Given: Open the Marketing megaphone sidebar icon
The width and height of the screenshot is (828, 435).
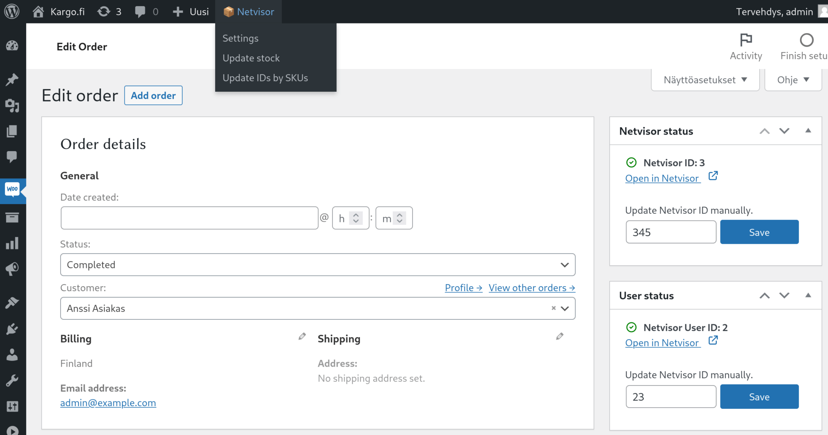Looking at the screenshot, I should (x=12, y=269).
